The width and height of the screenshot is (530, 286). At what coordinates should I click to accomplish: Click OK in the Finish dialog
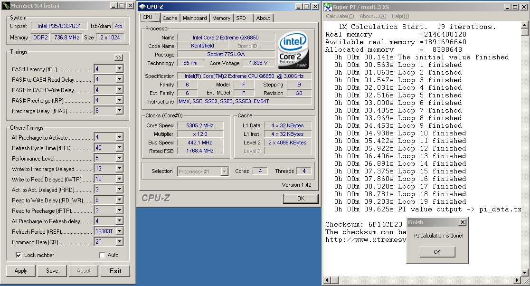click(x=437, y=252)
